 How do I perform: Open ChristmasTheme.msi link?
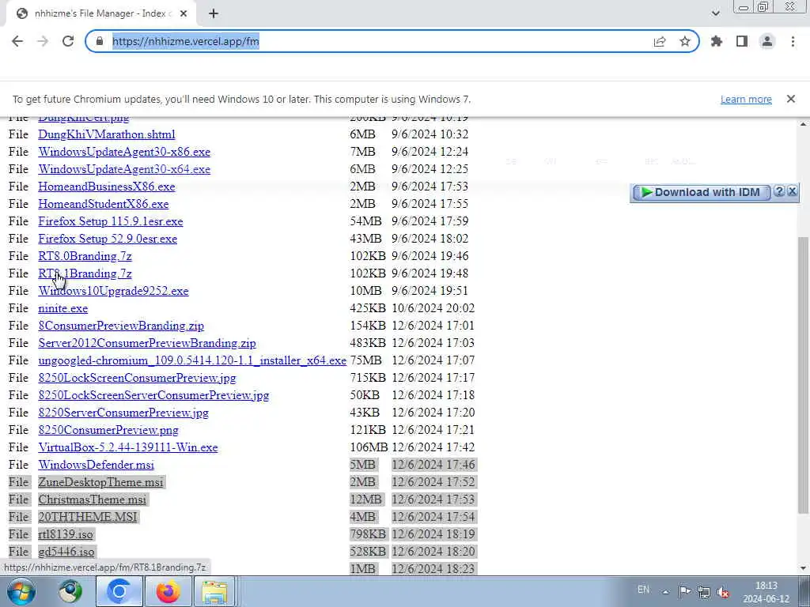[x=92, y=500]
